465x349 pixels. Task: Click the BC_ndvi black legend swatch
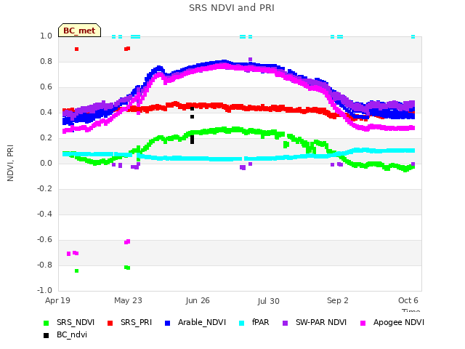point(46,336)
